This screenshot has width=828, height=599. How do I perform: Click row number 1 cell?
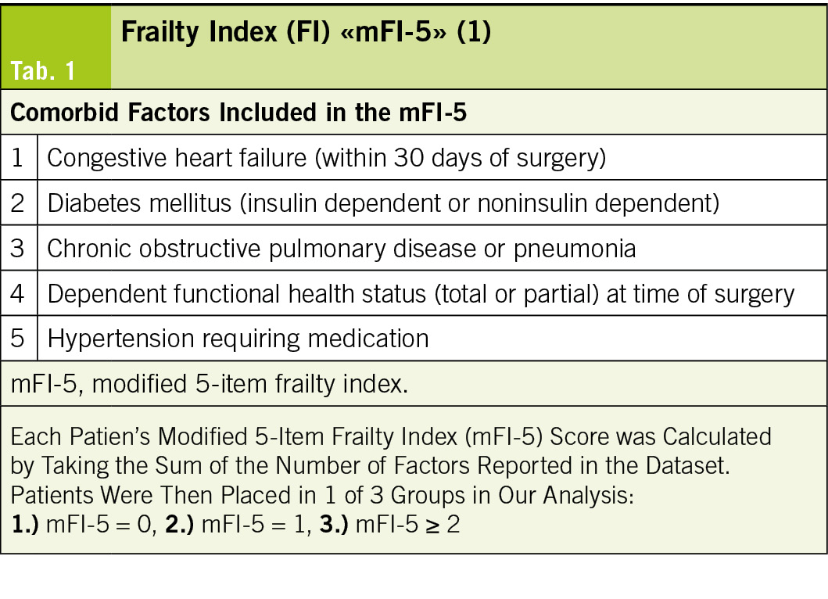(18, 158)
